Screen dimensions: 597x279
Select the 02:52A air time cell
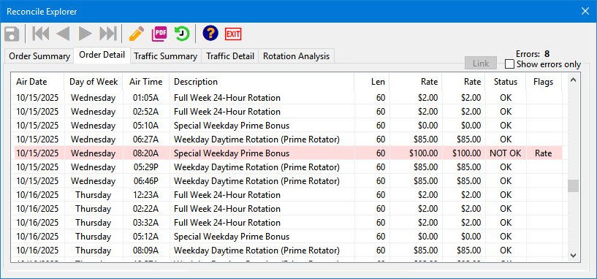click(146, 112)
